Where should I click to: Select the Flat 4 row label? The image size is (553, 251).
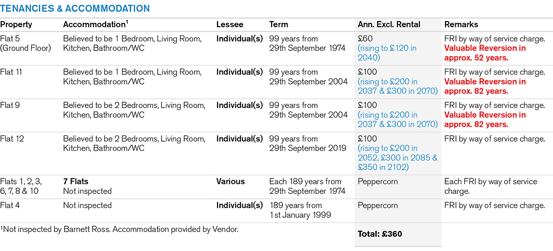point(10,205)
